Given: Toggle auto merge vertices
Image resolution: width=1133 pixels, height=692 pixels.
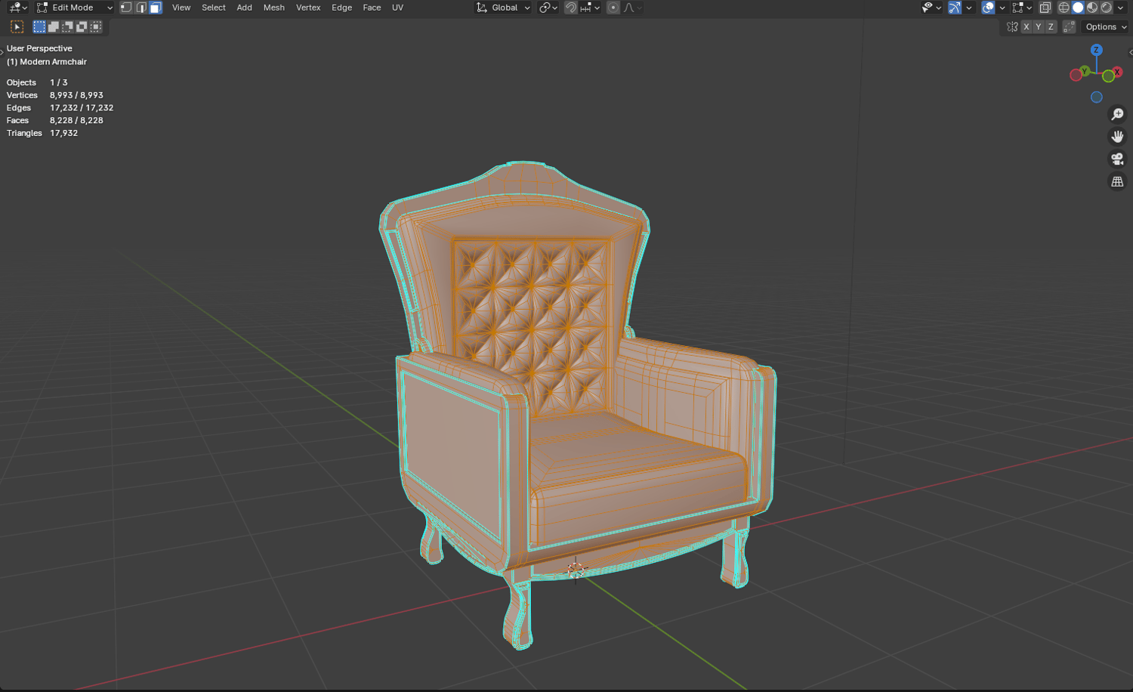Looking at the screenshot, I should tap(1069, 27).
